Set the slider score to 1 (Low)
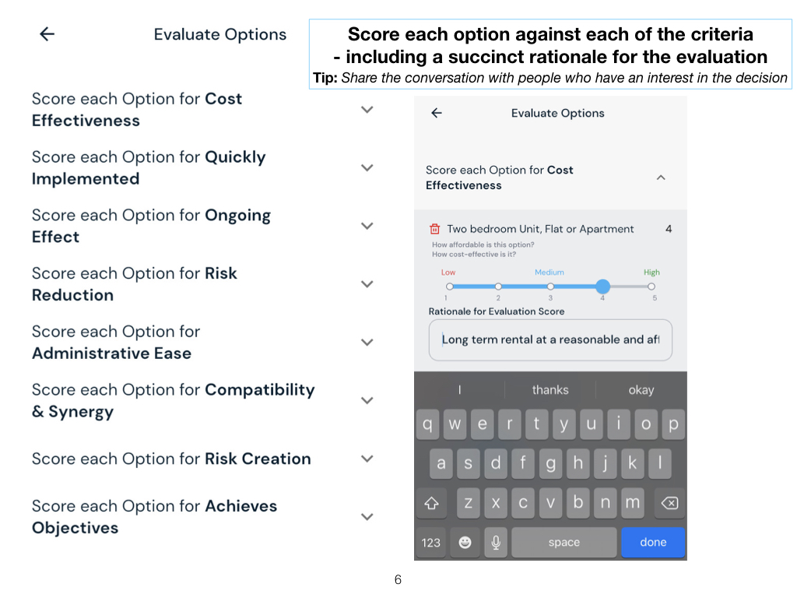Image resolution: width=797 pixels, height=598 pixels. coord(449,287)
